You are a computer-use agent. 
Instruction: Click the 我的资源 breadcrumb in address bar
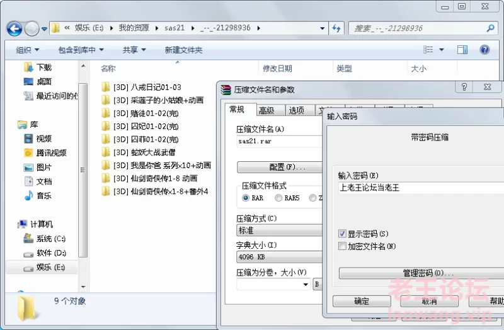click(134, 28)
